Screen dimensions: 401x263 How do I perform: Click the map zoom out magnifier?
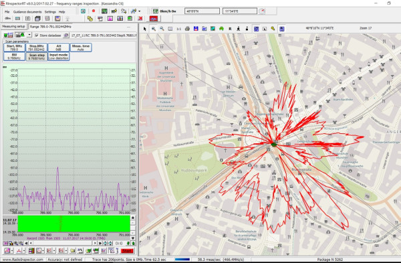162,29
